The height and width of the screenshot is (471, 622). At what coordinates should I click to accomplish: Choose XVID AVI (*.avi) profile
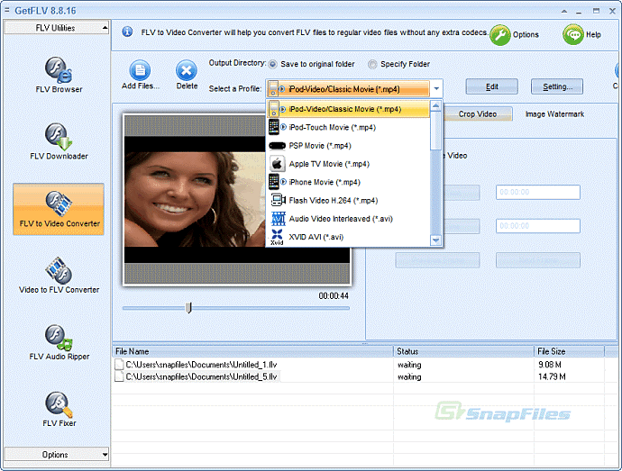pos(348,237)
